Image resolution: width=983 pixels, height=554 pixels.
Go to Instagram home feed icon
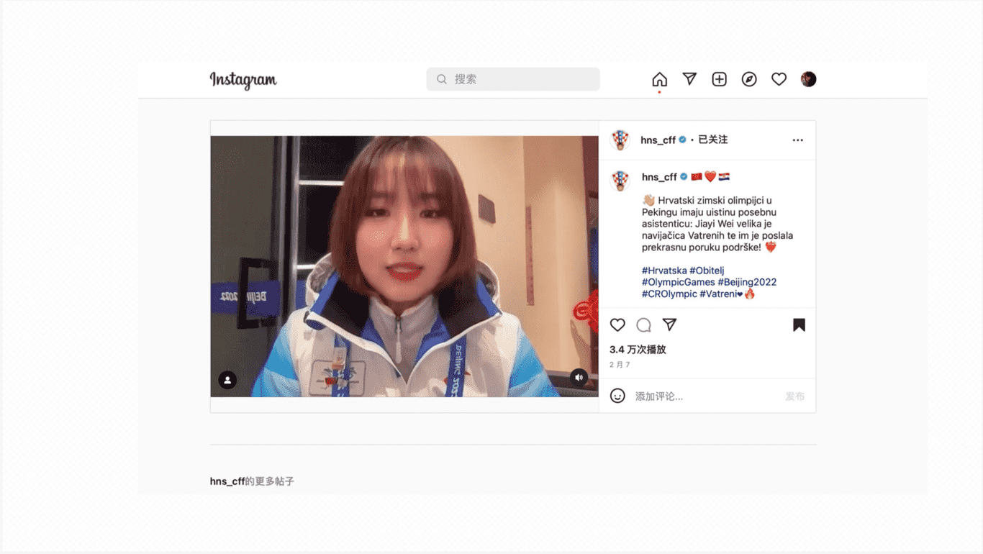coord(659,79)
